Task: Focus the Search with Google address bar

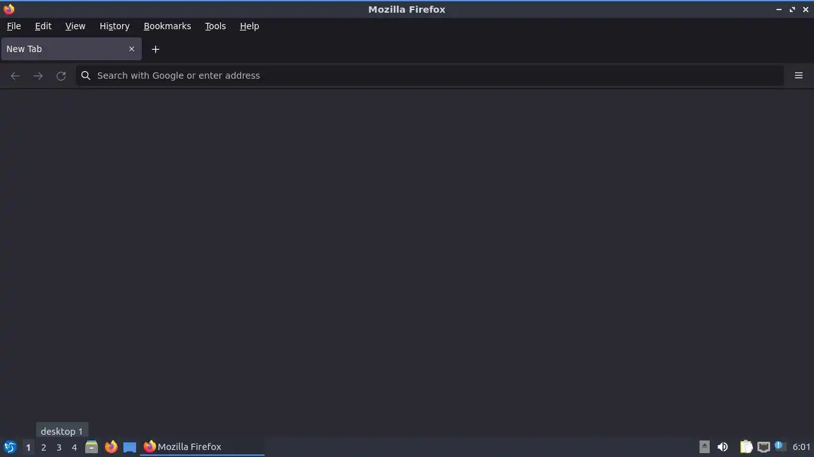Action: coord(429,76)
